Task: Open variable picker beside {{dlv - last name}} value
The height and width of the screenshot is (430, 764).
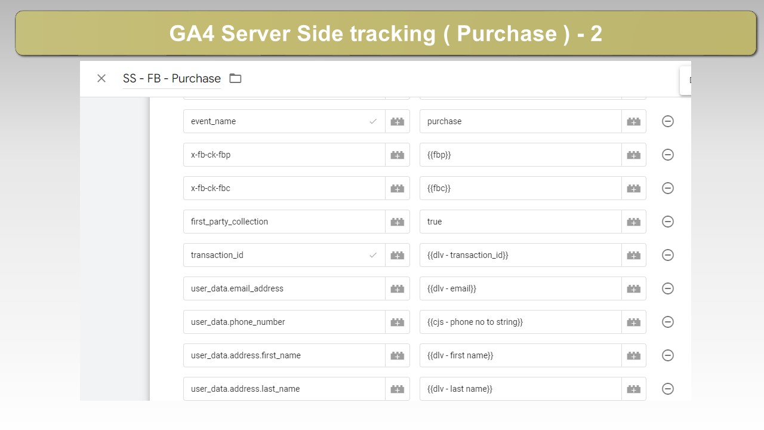Action: 634,389
